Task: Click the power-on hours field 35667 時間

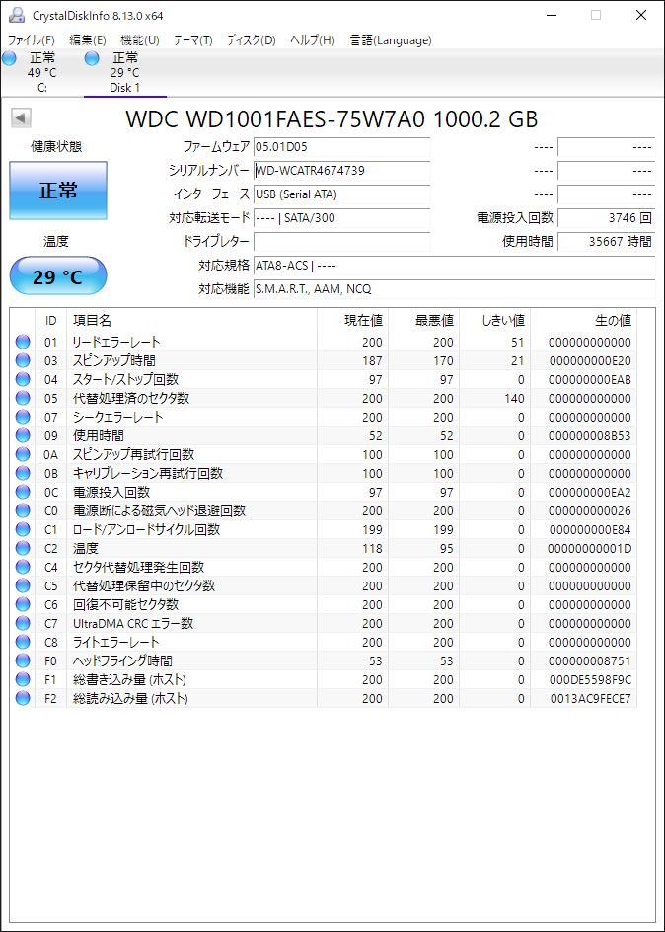Action: [x=606, y=241]
